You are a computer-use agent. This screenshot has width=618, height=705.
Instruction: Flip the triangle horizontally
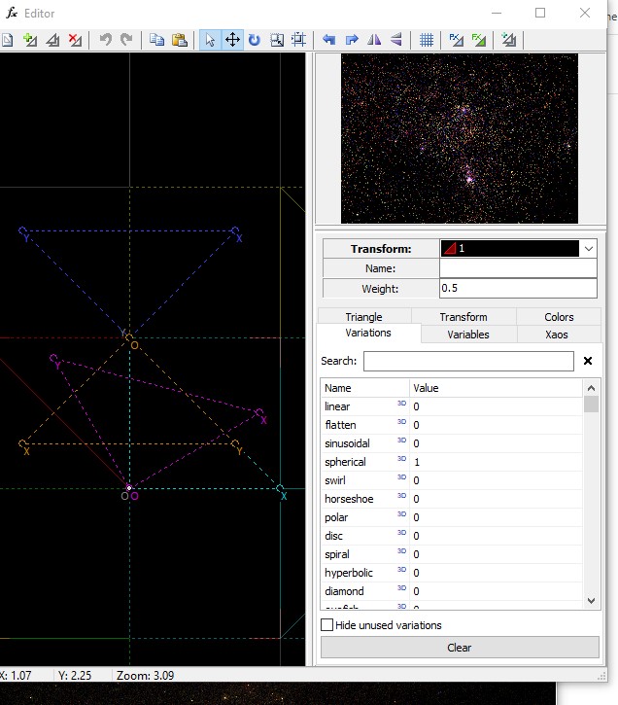[374, 40]
